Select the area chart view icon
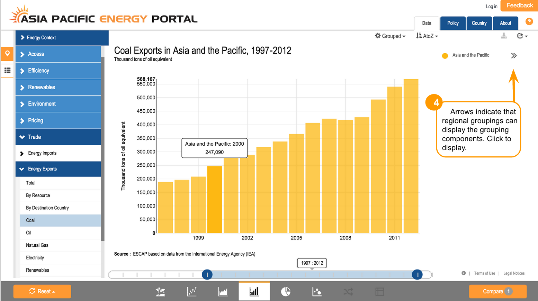The image size is (538, 301). click(x=223, y=292)
